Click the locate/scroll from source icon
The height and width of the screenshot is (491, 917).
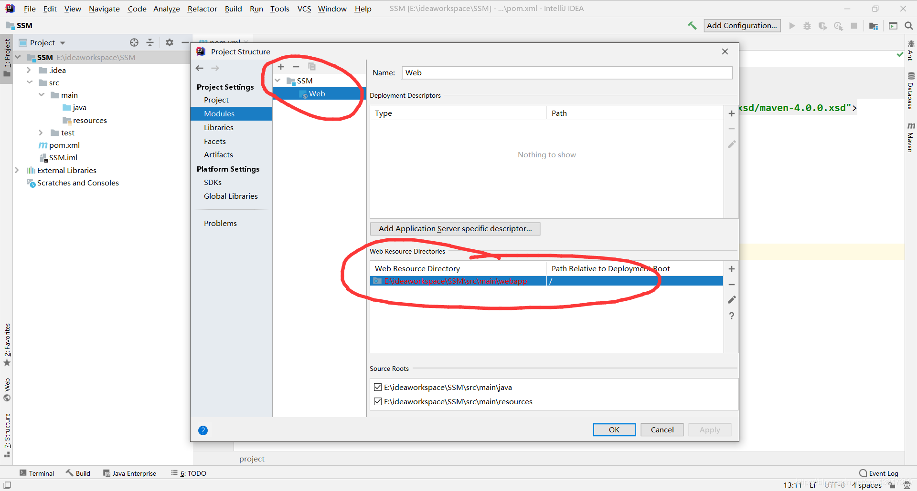click(134, 42)
